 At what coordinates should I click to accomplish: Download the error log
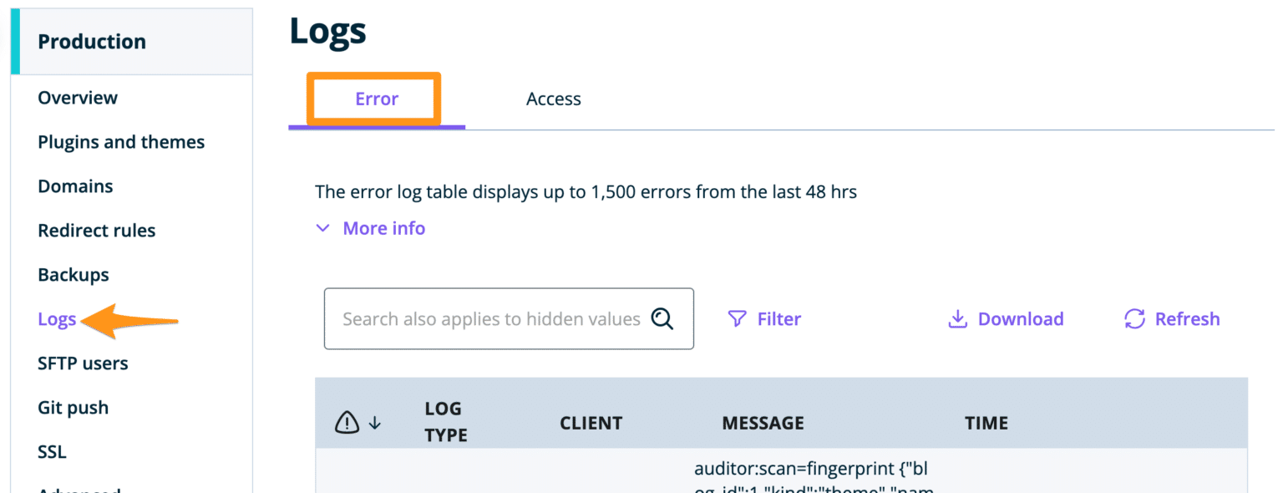[1005, 318]
